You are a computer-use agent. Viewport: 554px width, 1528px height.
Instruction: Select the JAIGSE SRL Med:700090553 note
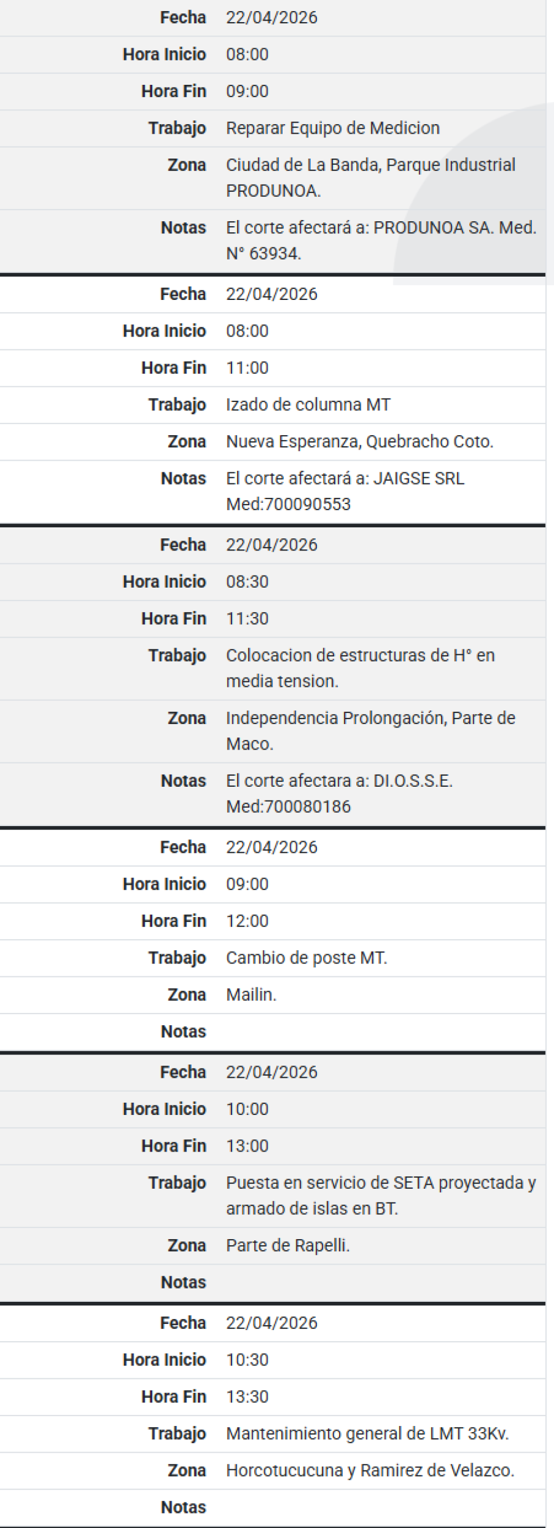(x=345, y=491)
